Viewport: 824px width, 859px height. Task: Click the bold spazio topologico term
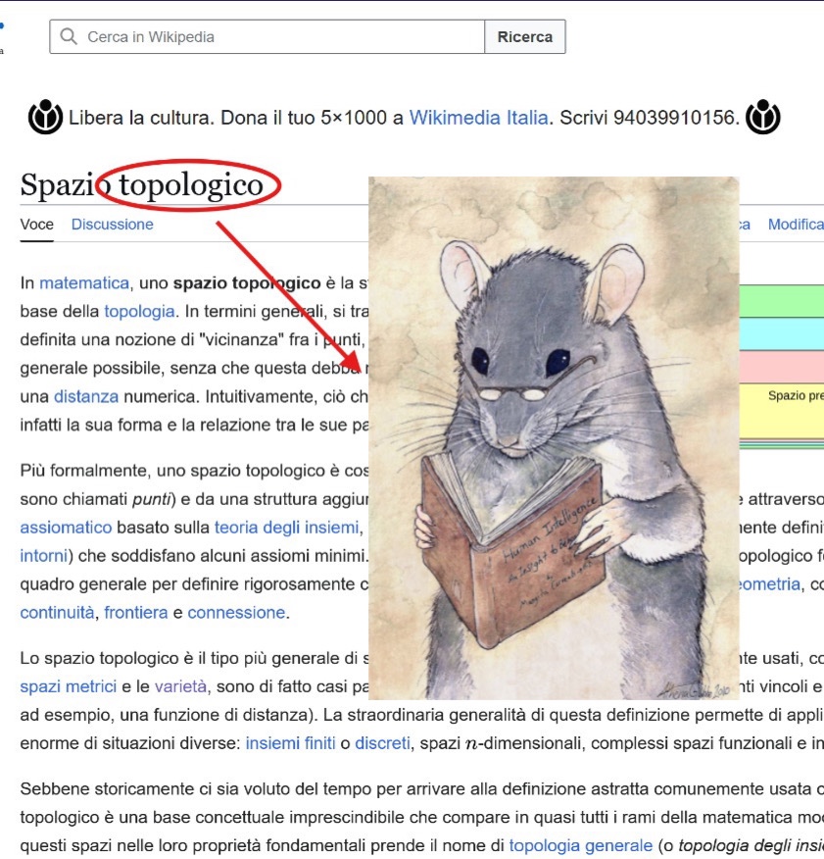[x=247, y=283]
